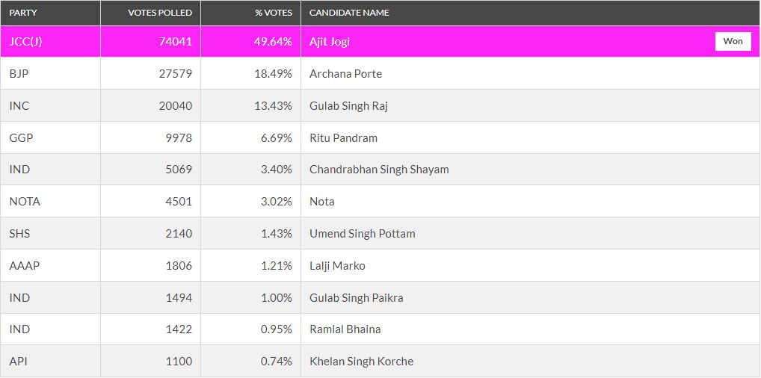
Task: Click the PARTY column header
Action: (x=23, y=13)
